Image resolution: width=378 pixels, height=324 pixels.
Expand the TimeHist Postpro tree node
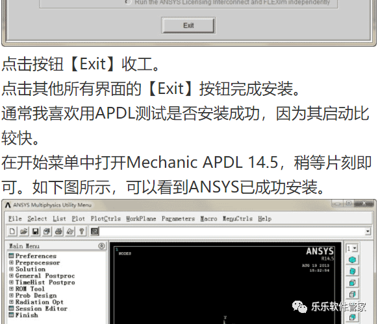click(x=11, y=282)
